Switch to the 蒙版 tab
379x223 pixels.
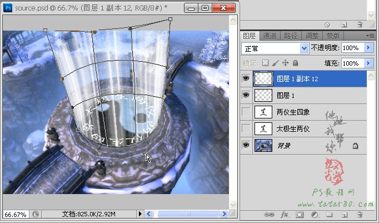[x=333, y=36]
